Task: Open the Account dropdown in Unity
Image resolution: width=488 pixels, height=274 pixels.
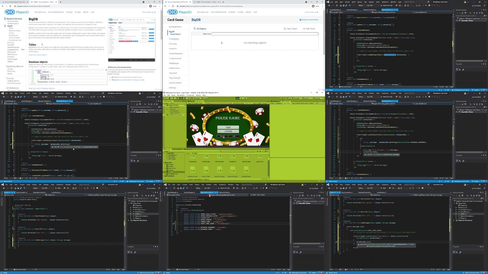Action: click(x=298, y=98)
